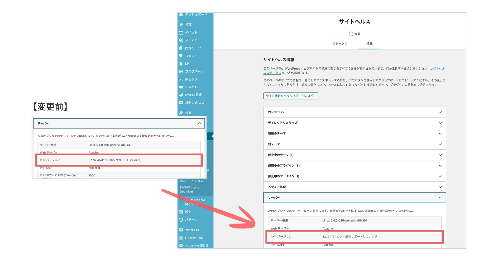Click the ブログパーツ icon
The image size is (498, 261).
pos(181,72)
